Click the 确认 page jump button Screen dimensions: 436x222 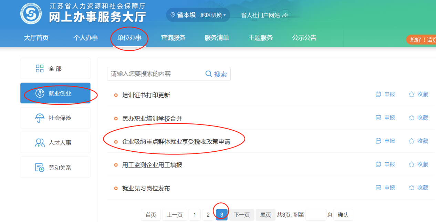(x=343, y=215)
